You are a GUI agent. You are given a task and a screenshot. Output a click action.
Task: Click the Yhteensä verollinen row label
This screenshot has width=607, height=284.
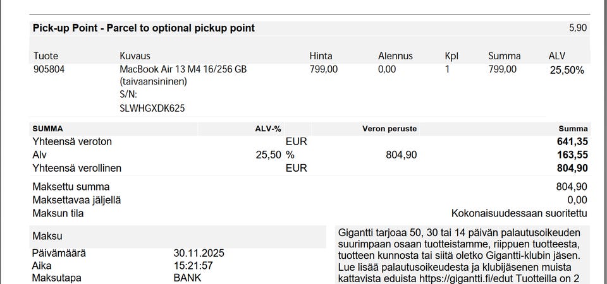tap(77, 168)
